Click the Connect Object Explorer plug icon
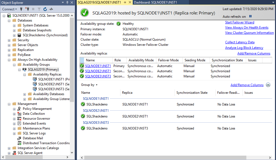276x160 pixels. tap(21, 9)
